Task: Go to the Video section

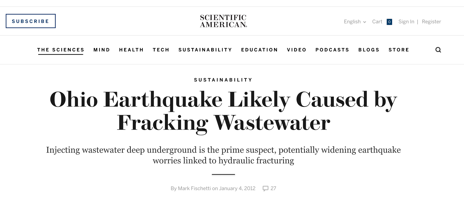Action: pos(297,50)
